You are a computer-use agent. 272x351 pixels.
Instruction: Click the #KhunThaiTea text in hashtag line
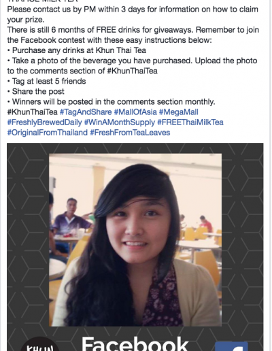pyautogui.click(x=32, y=112)
